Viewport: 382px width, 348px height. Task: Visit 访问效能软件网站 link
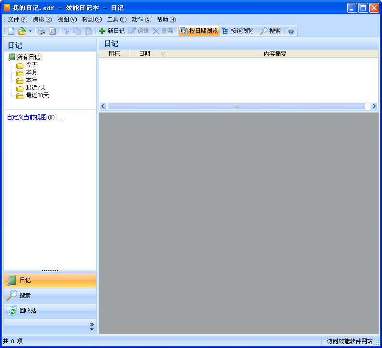click(x=350, y=341)
